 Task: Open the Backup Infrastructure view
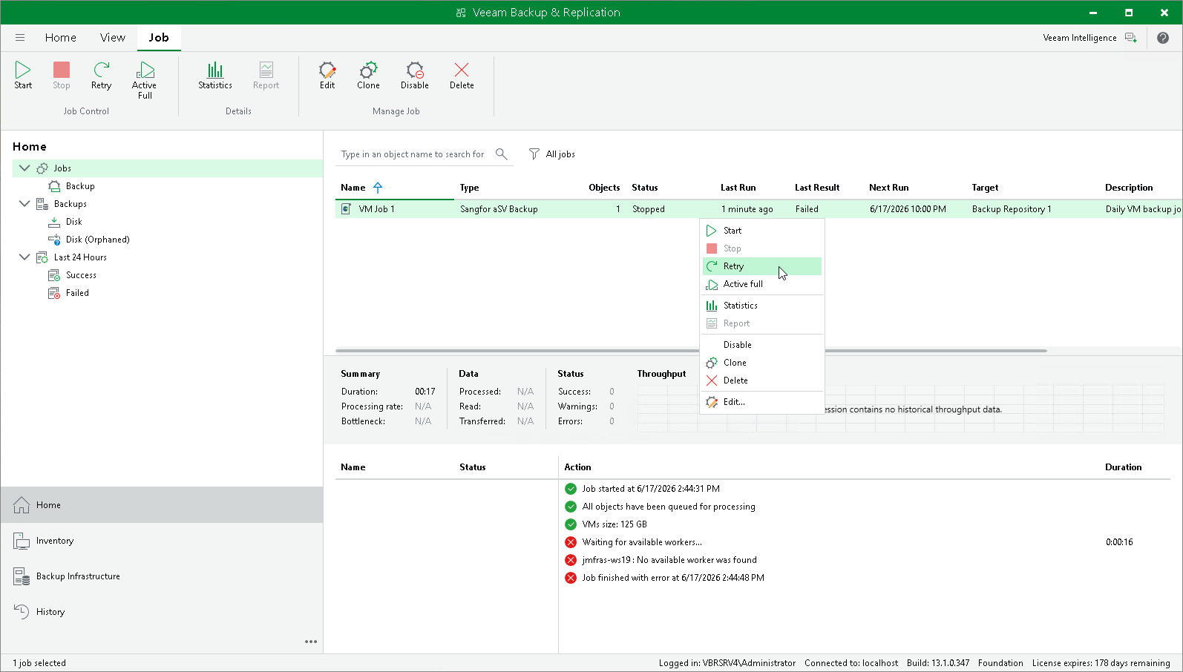(162, 576)
